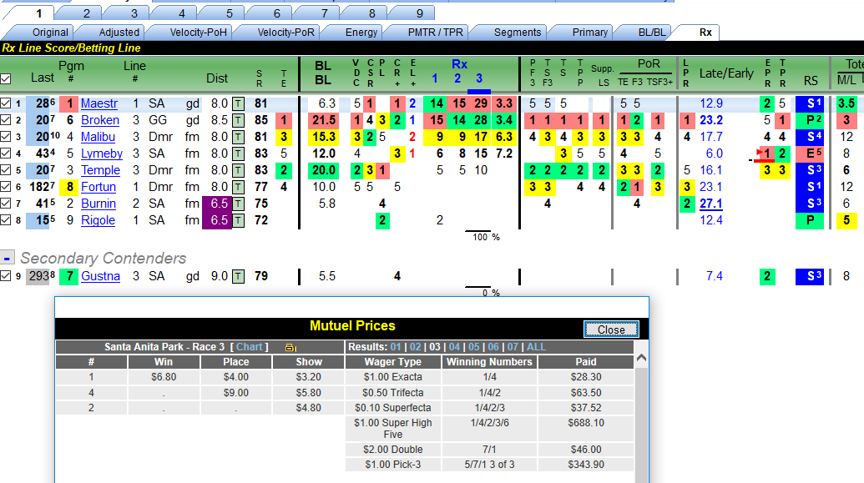Uncheck row 7 Burnin checkbox
864x483 pixels.
[6, 204]
